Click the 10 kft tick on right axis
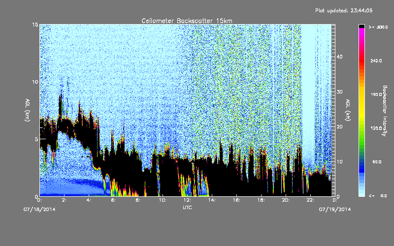Screen dimensions: 394x246 click(339, 162)
